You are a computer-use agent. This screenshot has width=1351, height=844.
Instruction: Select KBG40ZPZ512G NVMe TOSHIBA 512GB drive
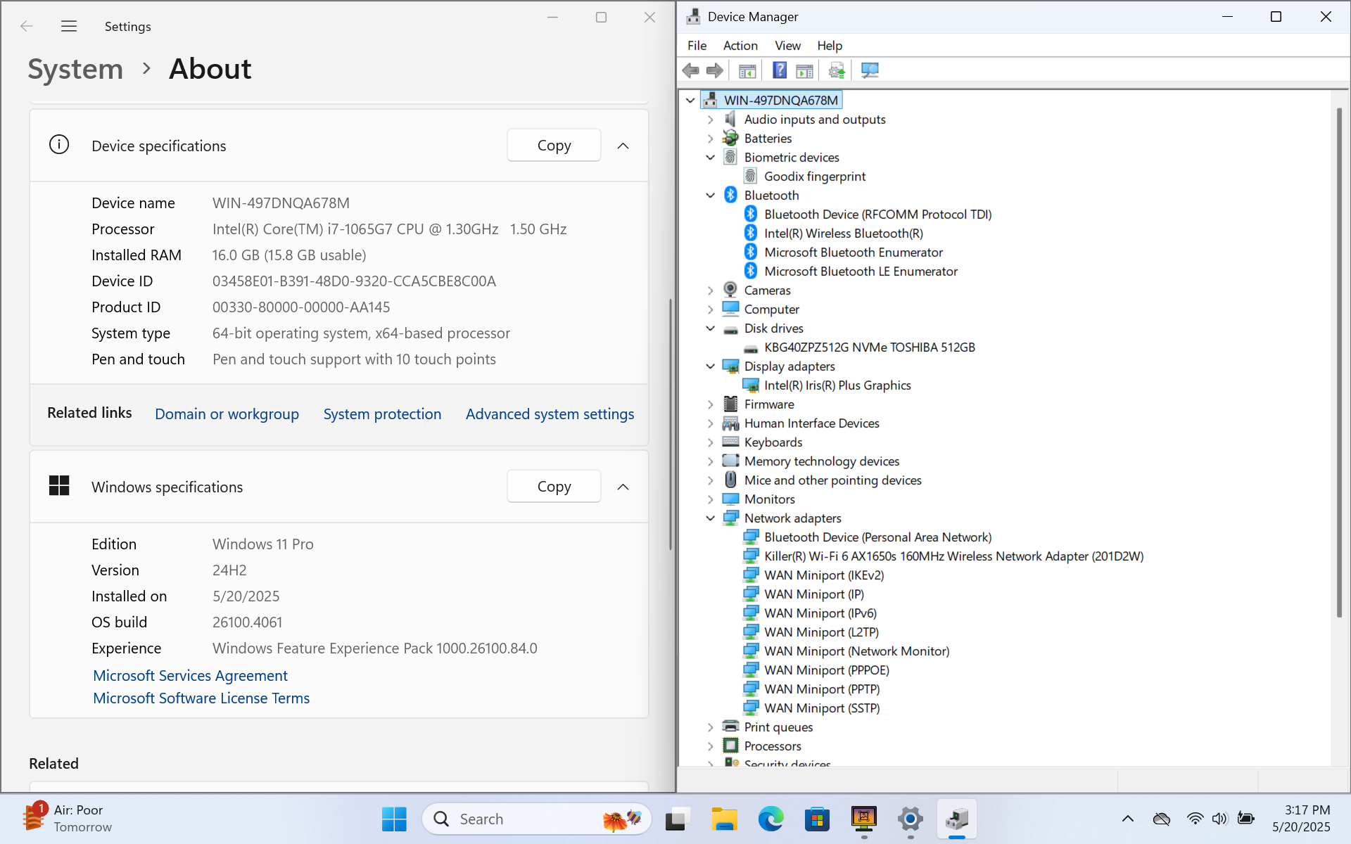click(x=870, y=347)
